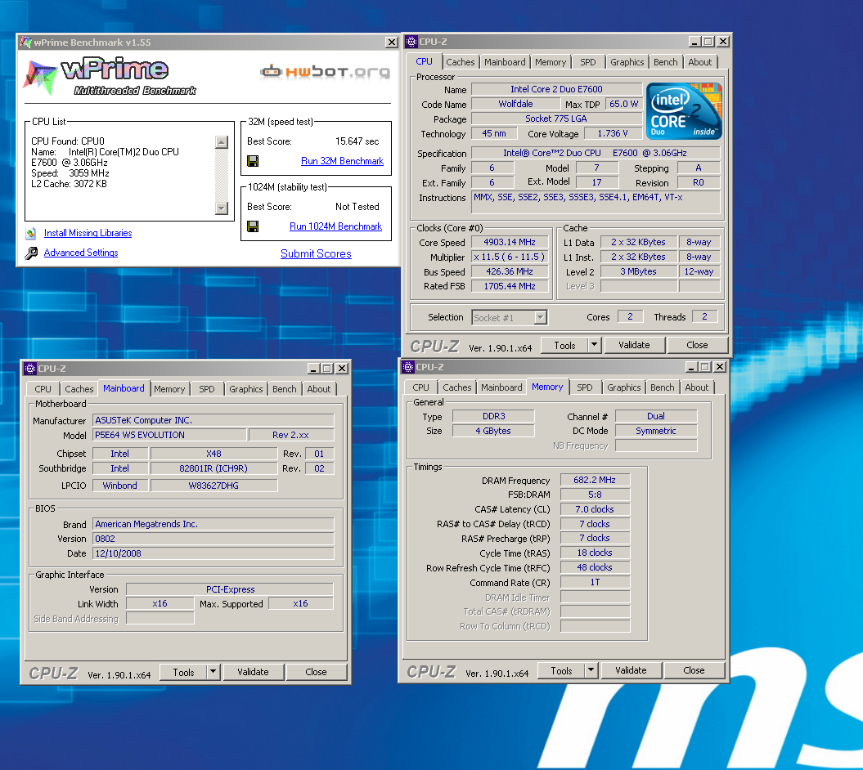Click the CPU-Z app icon in the CPU window

pyautogui.click(x=411, y=41)
